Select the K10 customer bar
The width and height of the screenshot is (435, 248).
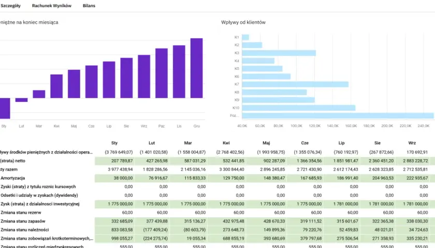298,107
